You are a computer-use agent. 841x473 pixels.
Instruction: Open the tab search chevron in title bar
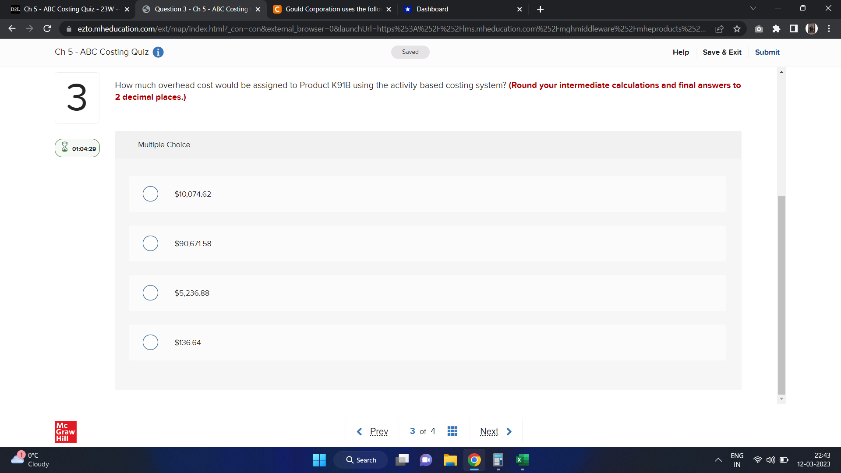(753, 8)
